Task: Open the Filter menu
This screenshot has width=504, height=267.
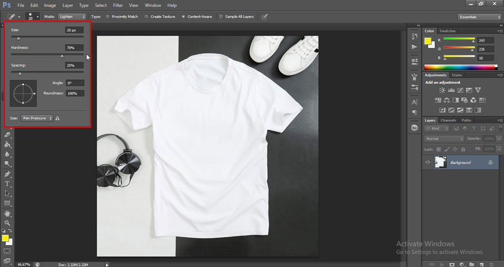Action: tap(118, 5)
